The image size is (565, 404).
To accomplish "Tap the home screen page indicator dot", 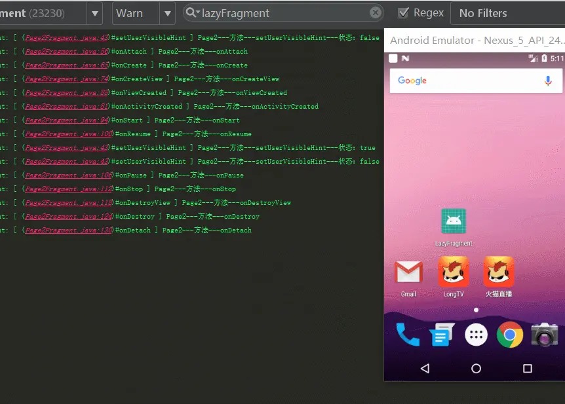I will [x=476, y=310].
